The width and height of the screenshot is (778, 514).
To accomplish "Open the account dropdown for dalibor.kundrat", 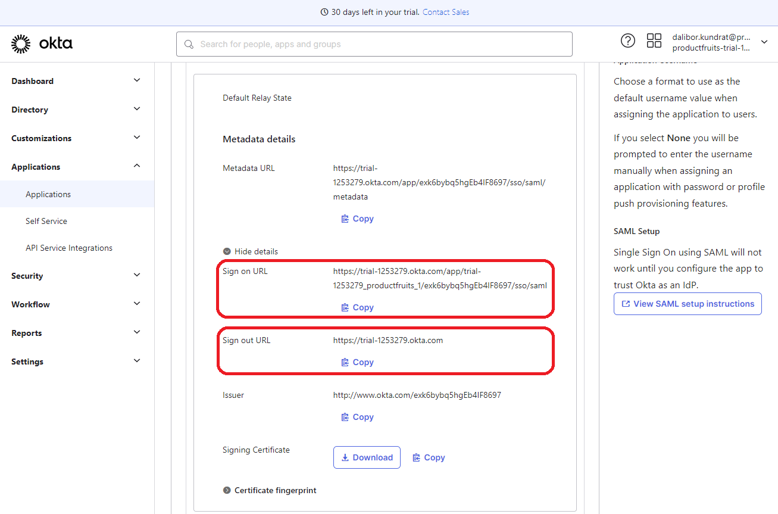I will pos(764,42).
